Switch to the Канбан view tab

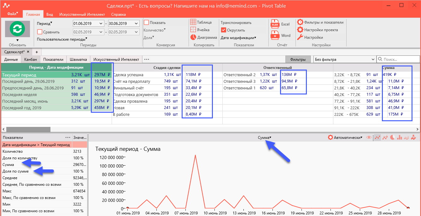point(31,59)
